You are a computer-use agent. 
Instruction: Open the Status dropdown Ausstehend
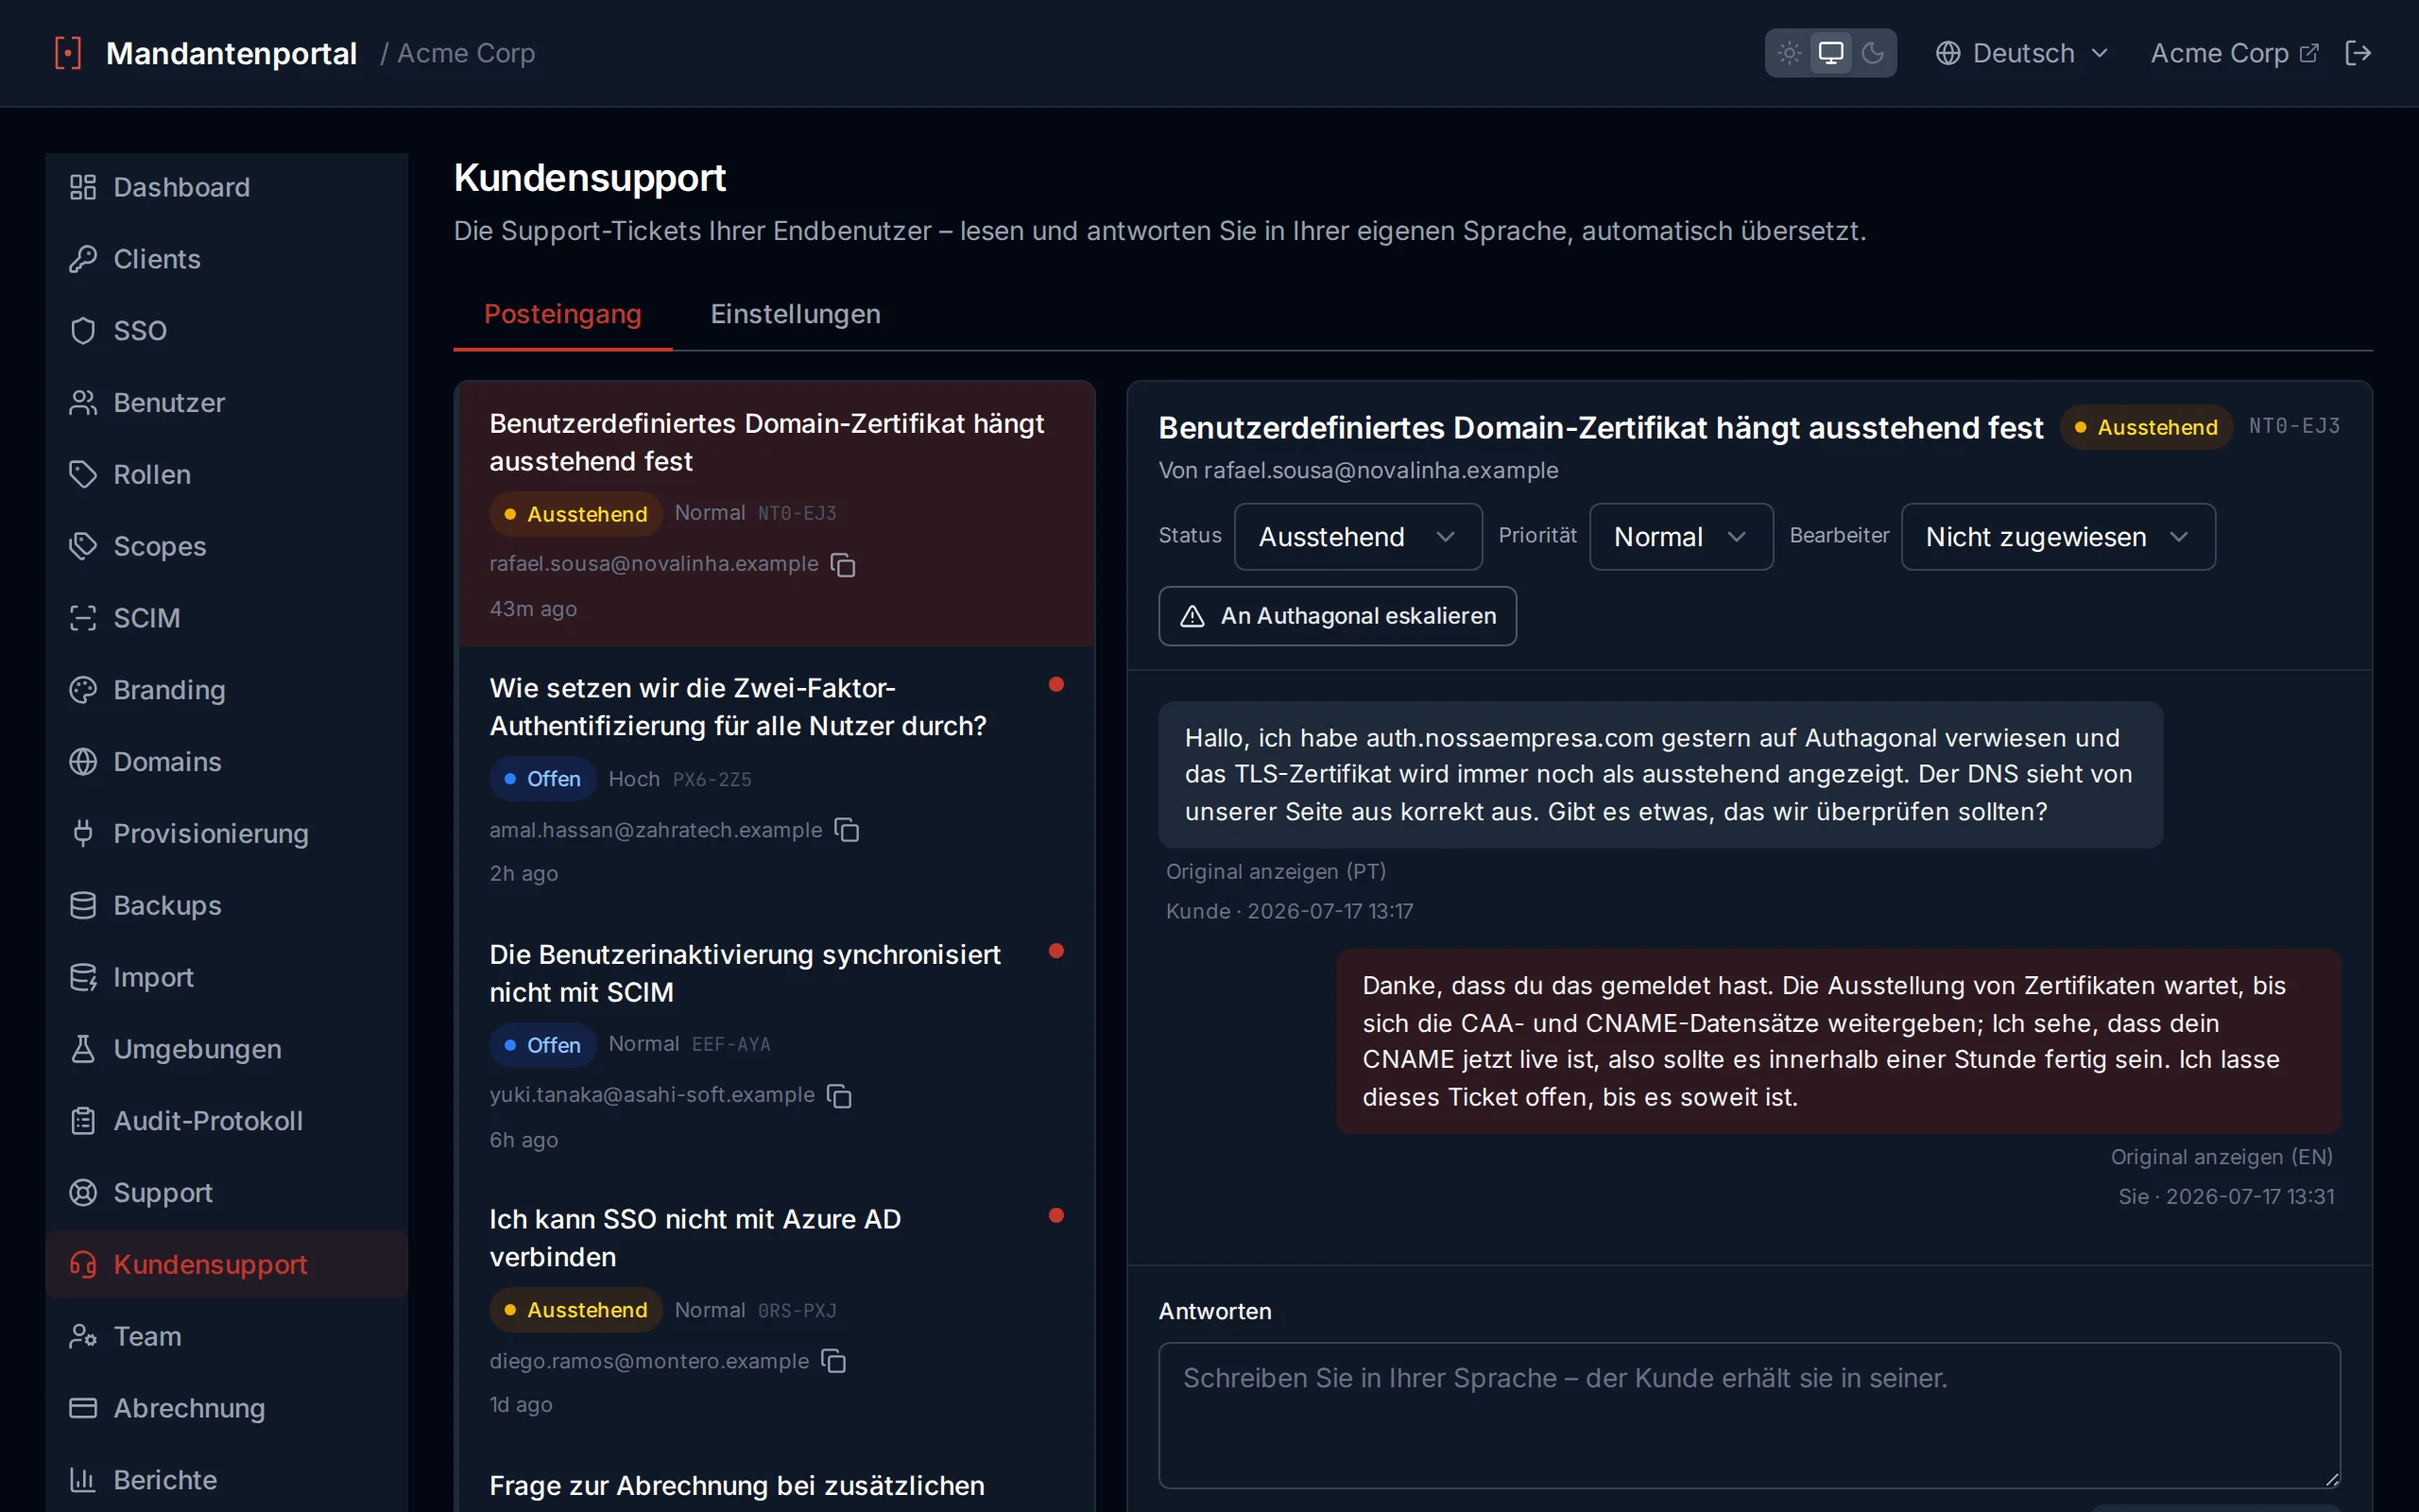pyautogui.click(x=1358, y=537)
